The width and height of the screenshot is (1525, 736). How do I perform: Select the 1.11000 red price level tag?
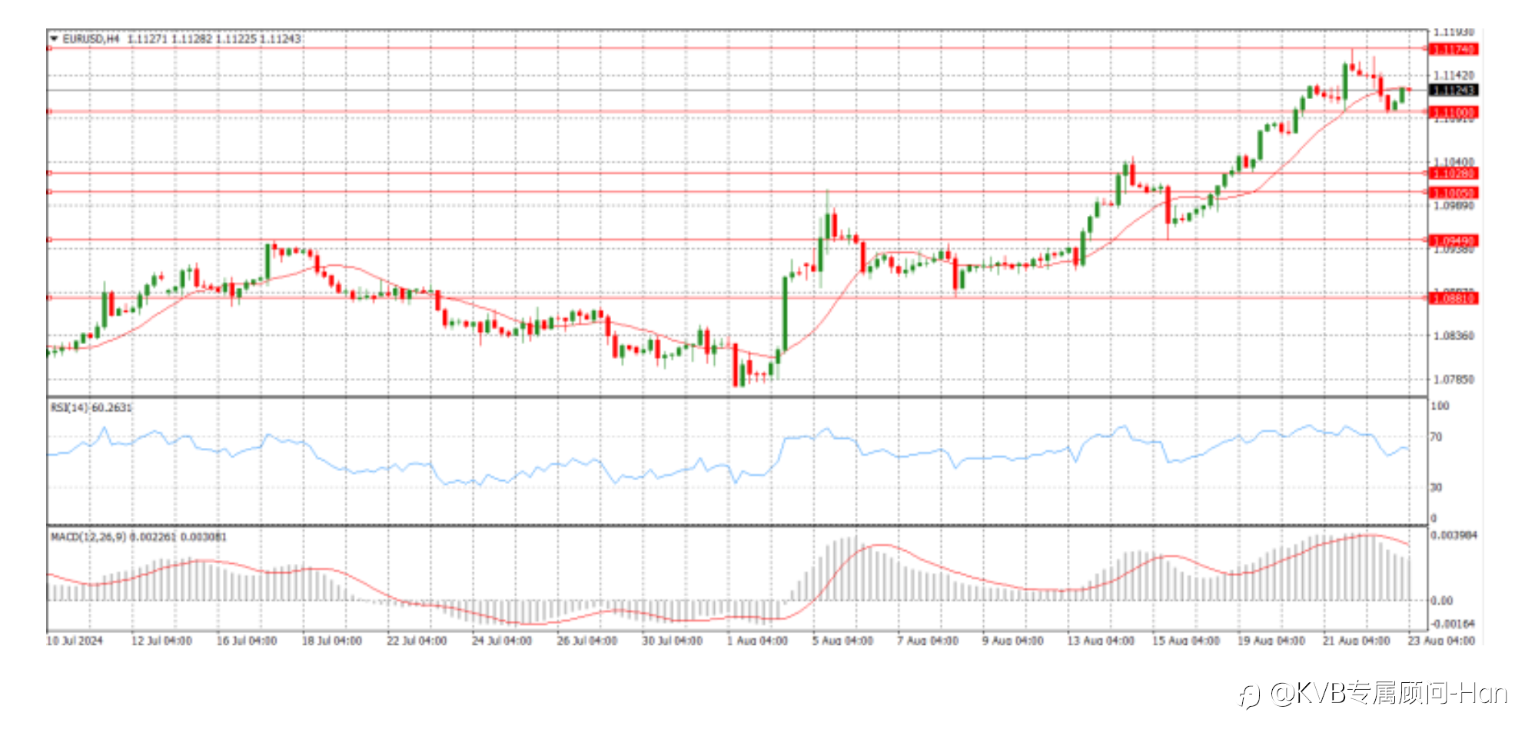tap(1453, 112)
